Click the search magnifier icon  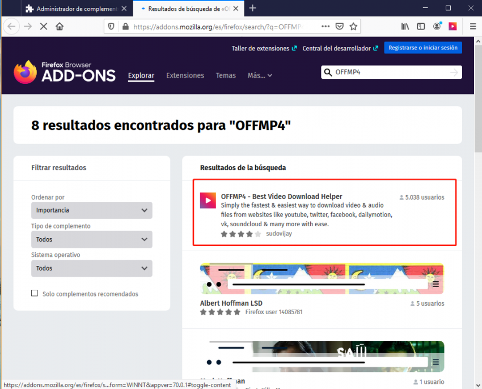328,72
